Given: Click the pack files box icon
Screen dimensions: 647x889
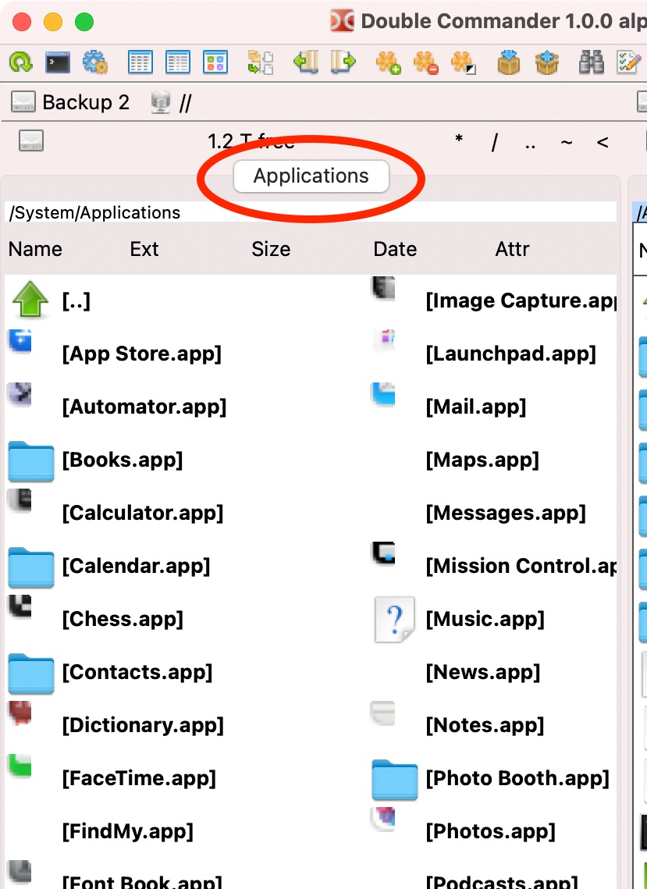Looking at the screenshot, I should point(509,62).
